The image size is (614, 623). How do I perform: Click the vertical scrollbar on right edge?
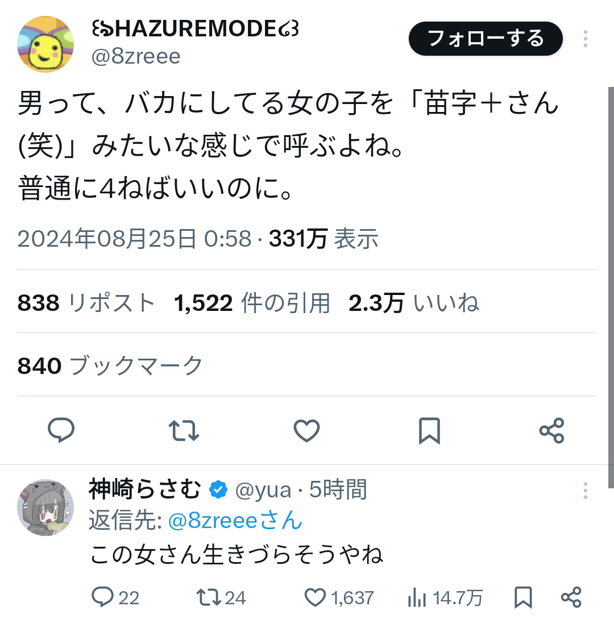[x=611, y=287]
